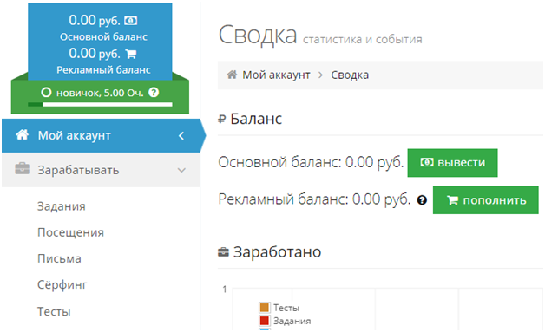
Task: Click the Заработано section heading
Action: (x=277, y=252)
